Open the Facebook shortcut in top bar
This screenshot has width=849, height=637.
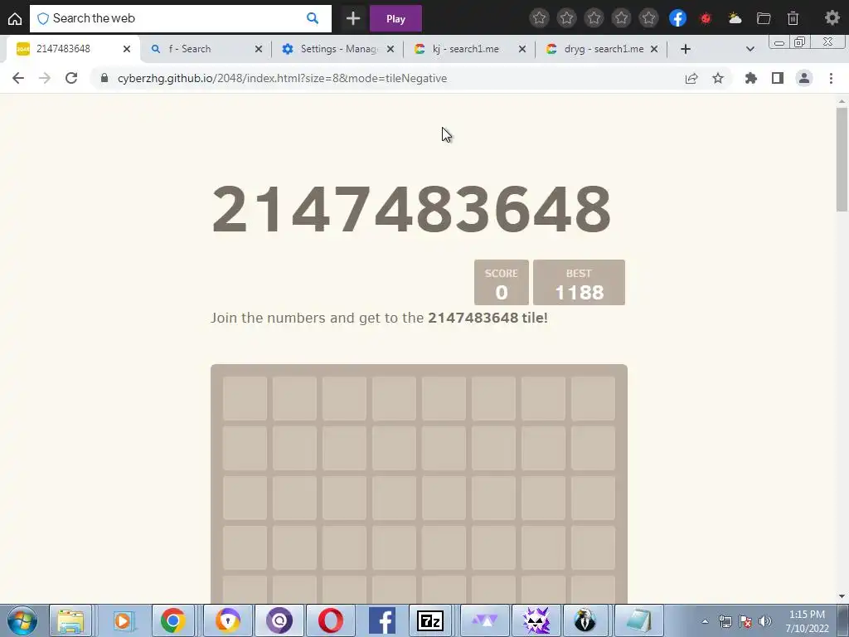point(677,18)
